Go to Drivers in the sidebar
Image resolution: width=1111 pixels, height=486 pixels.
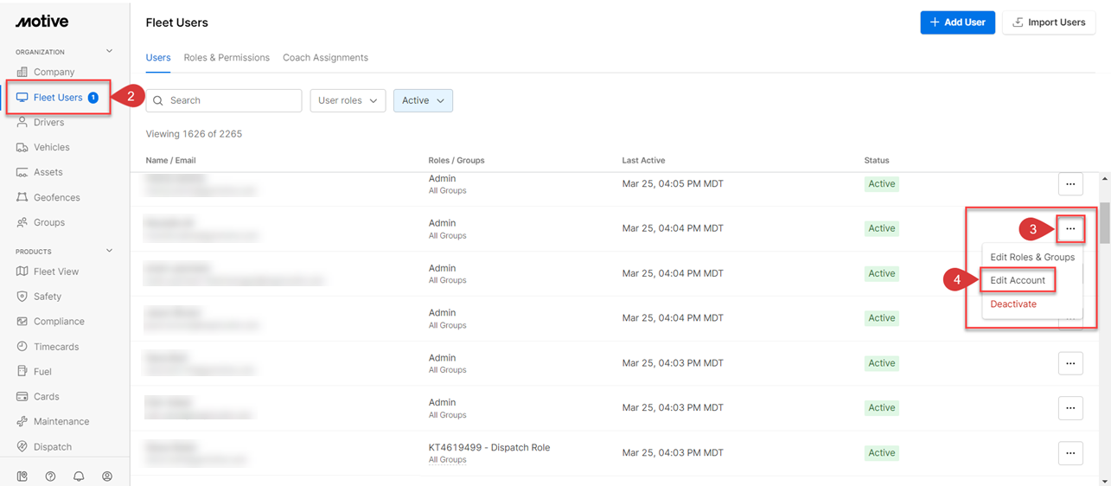point(48,123)
